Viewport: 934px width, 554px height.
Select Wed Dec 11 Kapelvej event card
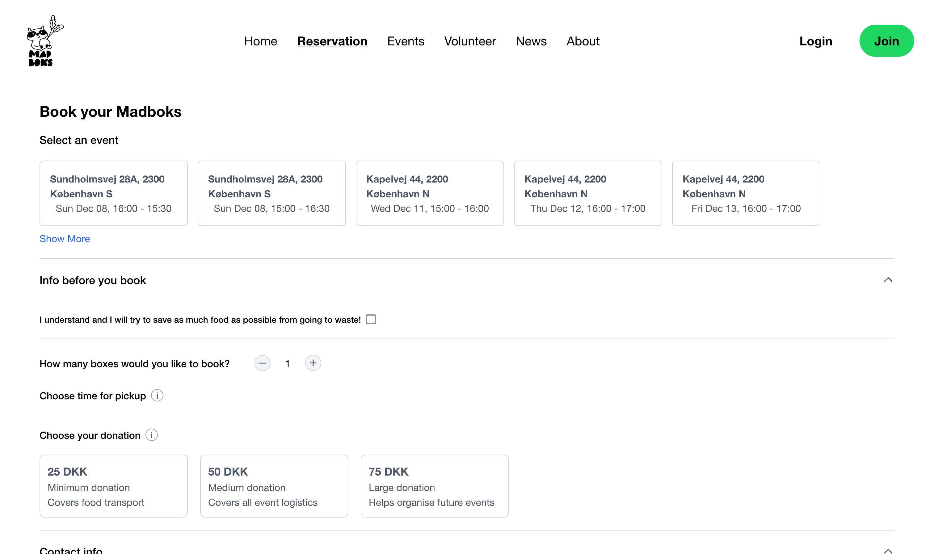(x=430, y=193)
